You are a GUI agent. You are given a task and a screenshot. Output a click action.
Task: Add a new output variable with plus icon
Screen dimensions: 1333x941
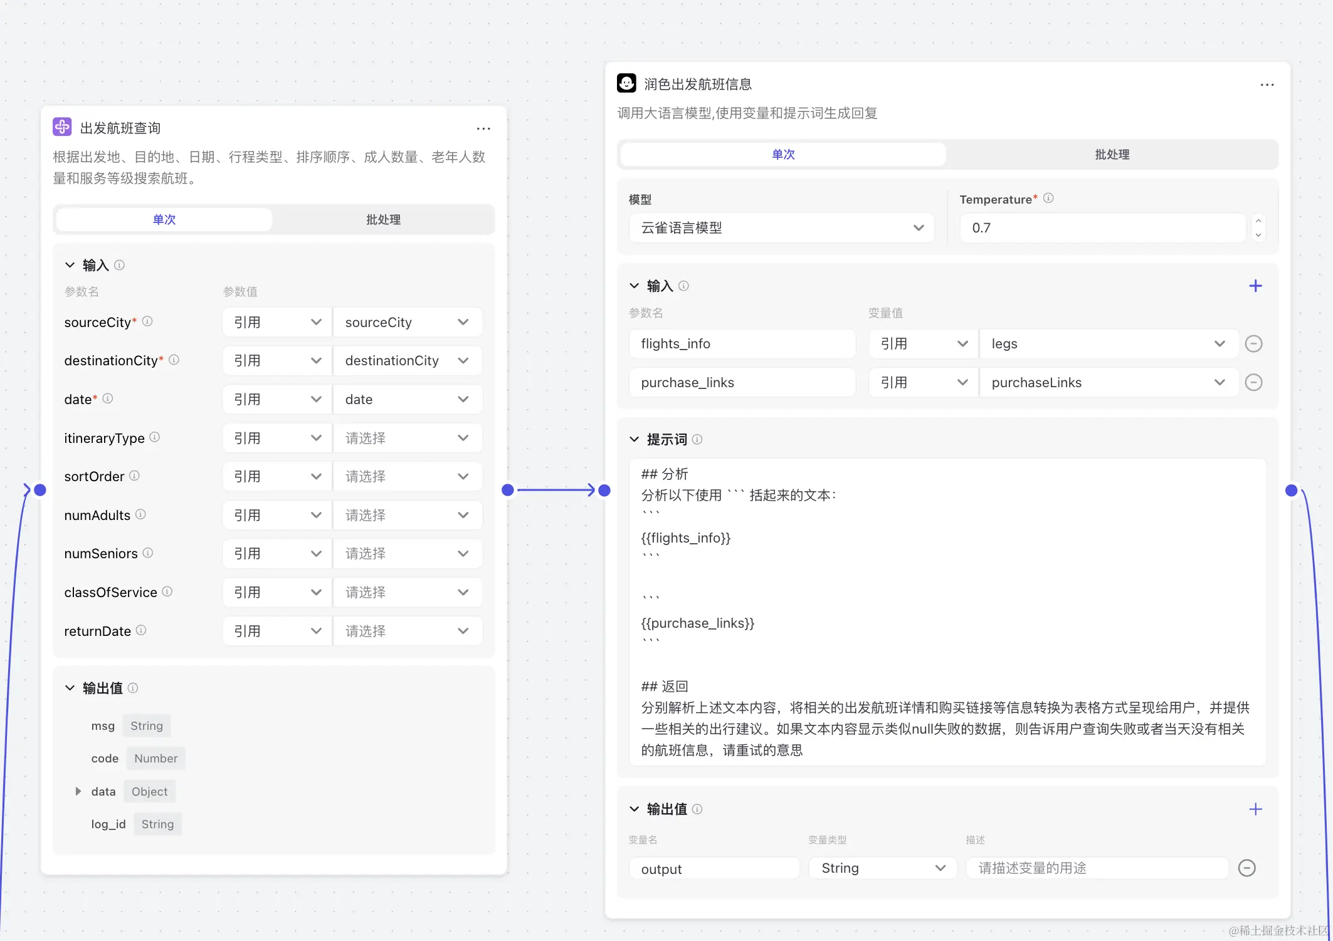[1255, 809]
